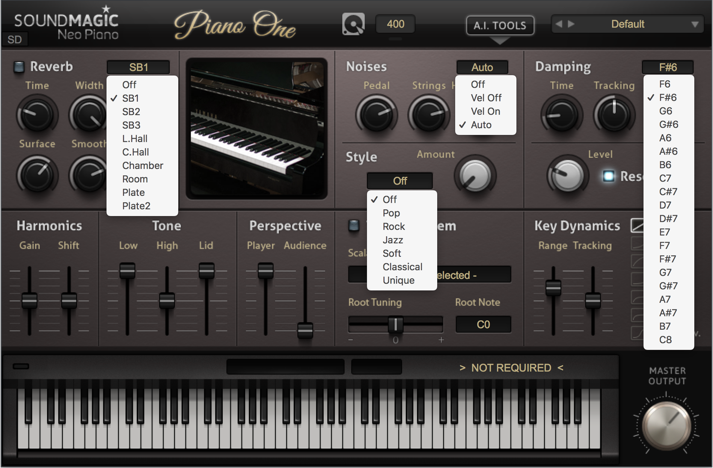Choose Chamber in the reverb menu
713x468 pixels.
142,166
